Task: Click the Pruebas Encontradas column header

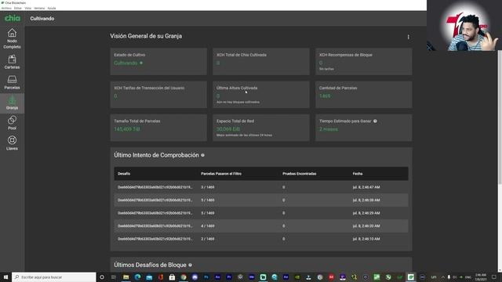Action: 300,174
